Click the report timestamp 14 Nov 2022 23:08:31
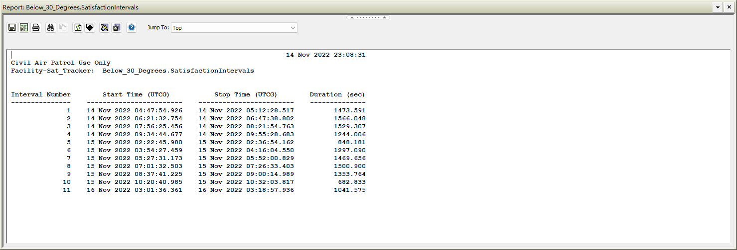The image size is (737, 250). pyautogui.click(x=325, y=55)
